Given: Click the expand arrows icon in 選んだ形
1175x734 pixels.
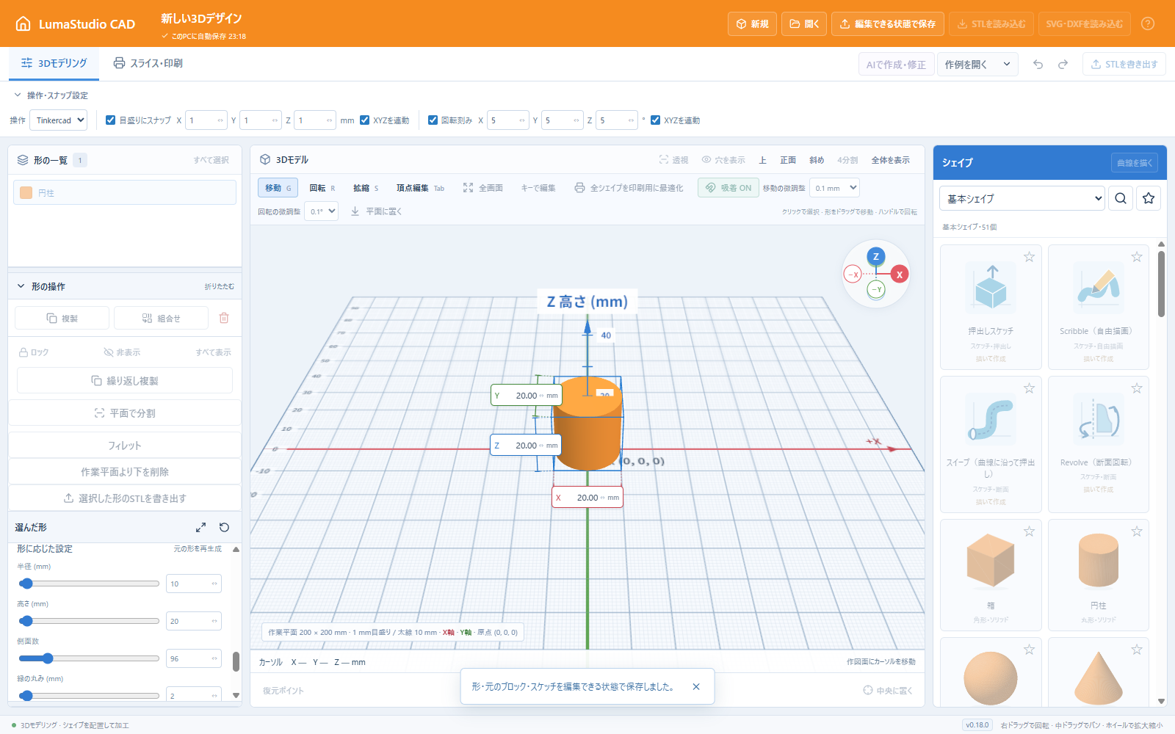Looking at the screenshot, I should coord(200,527).
